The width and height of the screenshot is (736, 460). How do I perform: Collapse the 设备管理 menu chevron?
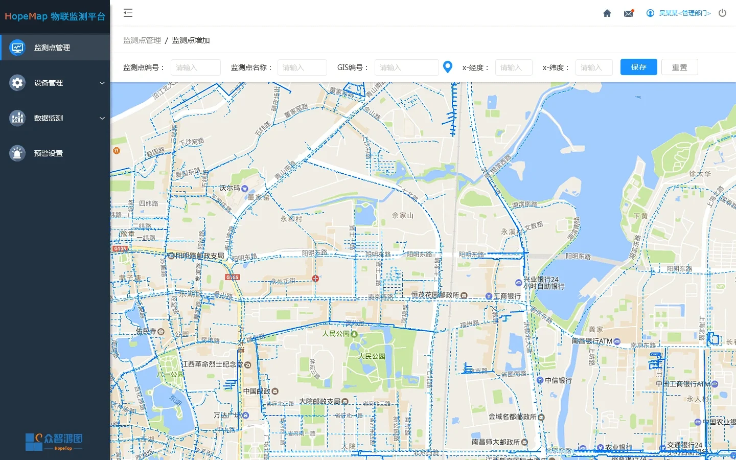click(x=102, y=82)
